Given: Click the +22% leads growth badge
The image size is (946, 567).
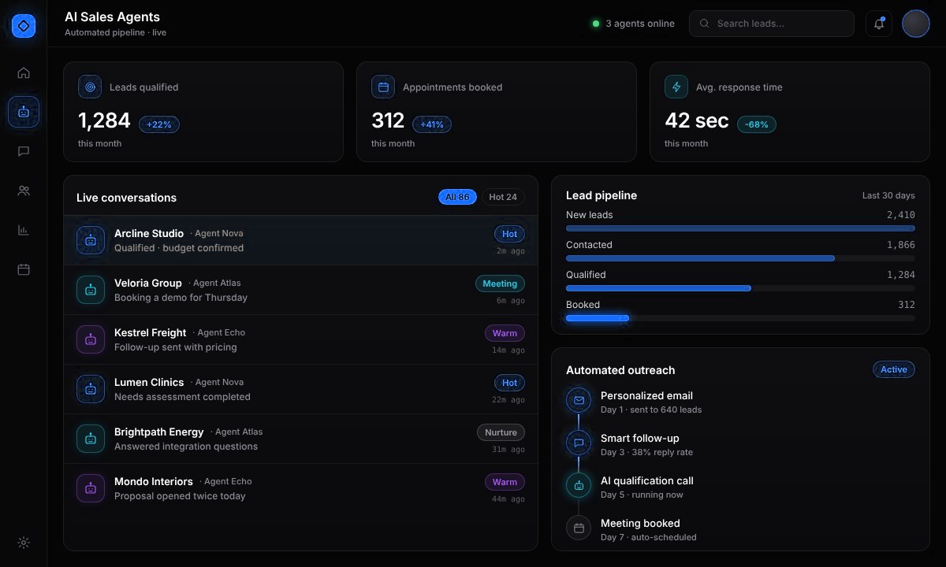Looking at the screenshot, I should point(159,124).
